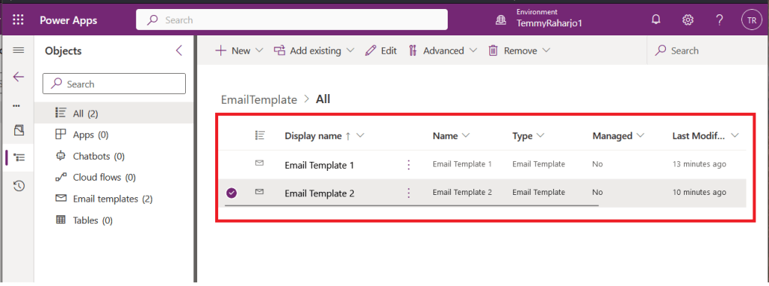Expand the Remove dropdown chevron
Screen dimensions: 769x286
point(546,50)
